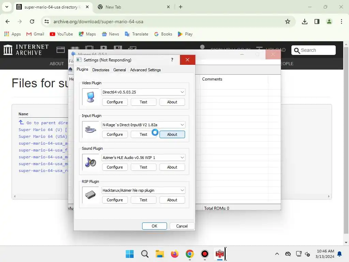Open About for Video Plugin
This screenshot has width=349, height=262.
172,102
